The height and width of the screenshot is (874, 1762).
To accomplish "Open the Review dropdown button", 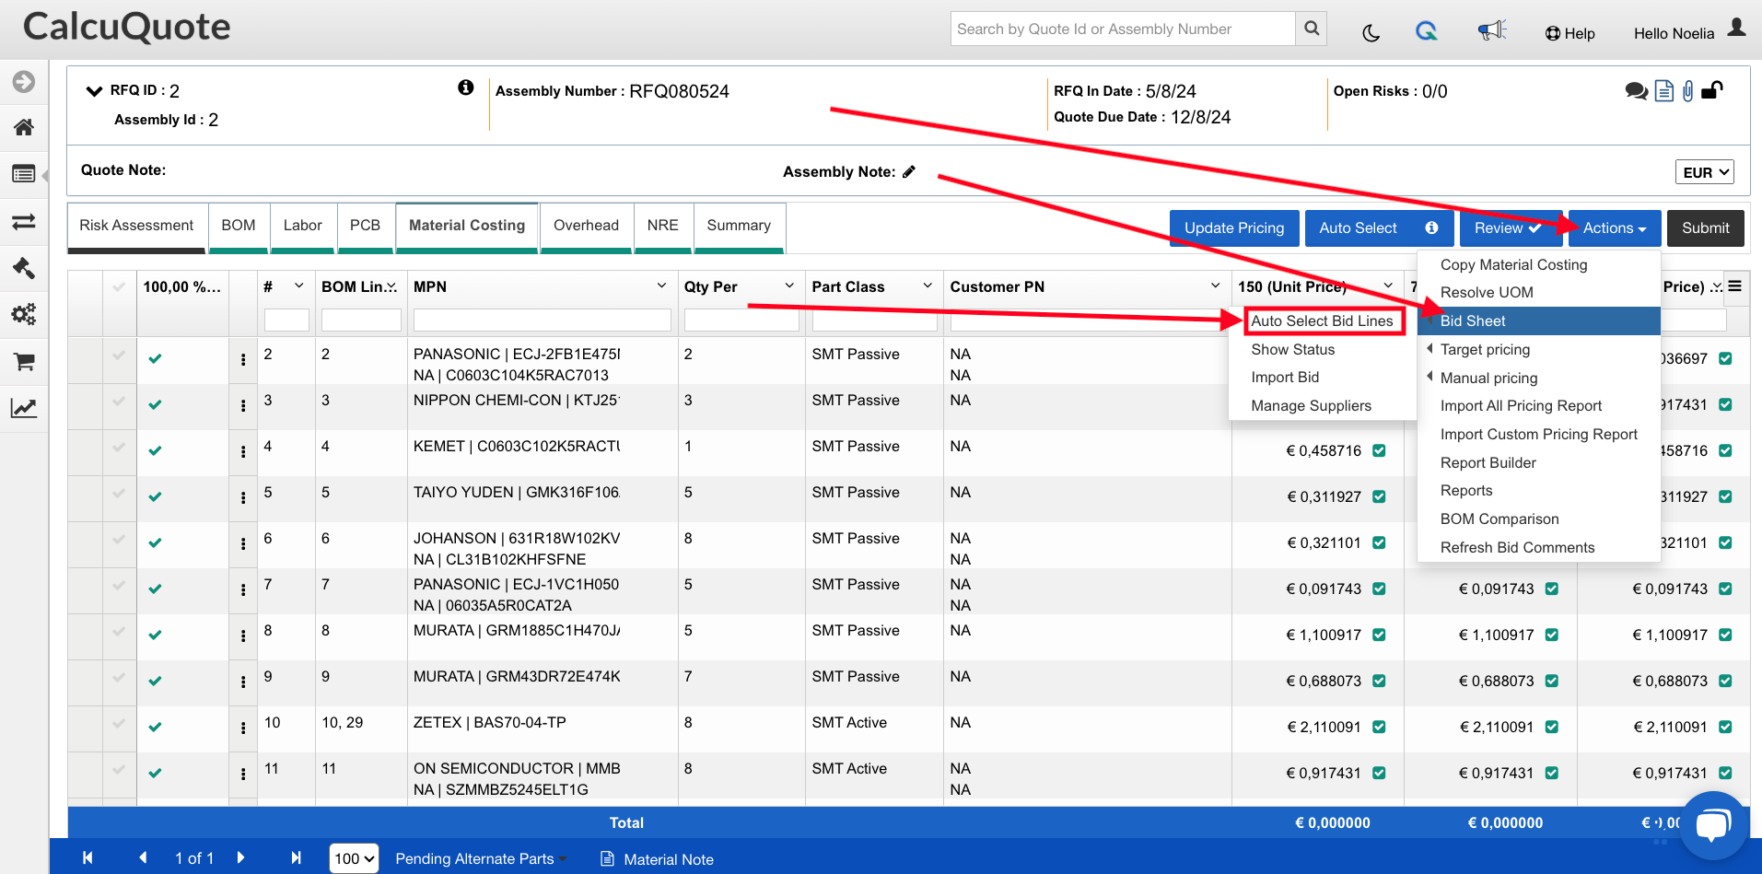I will [1511, 228].
